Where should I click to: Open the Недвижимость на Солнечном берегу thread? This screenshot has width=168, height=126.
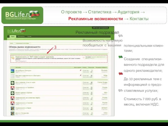(28, 98)
